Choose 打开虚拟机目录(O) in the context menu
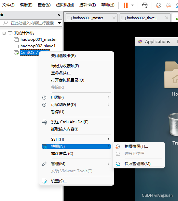 [x=76, y=80]
